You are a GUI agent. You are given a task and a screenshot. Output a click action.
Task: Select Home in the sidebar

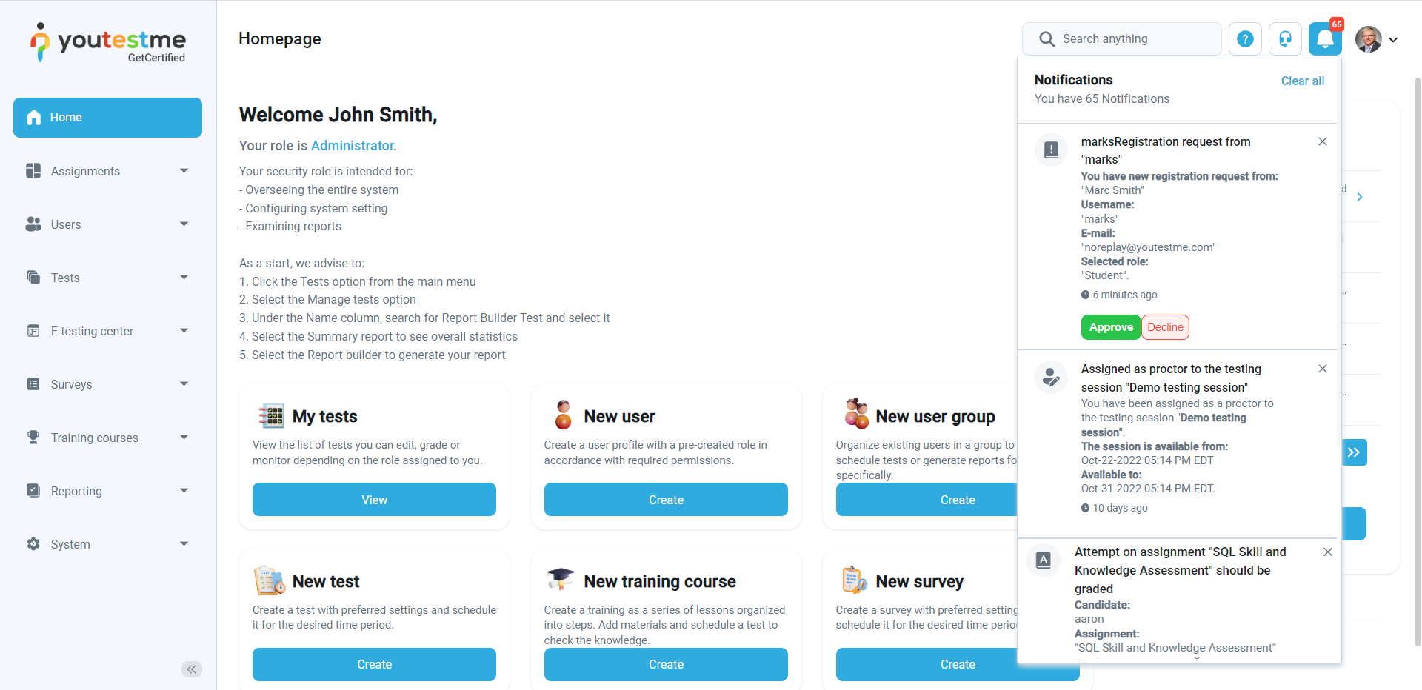point(107,118)
